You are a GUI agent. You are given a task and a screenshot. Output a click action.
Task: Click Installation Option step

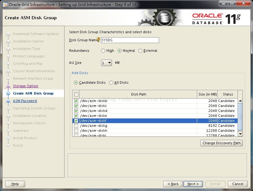coord(28,41)
